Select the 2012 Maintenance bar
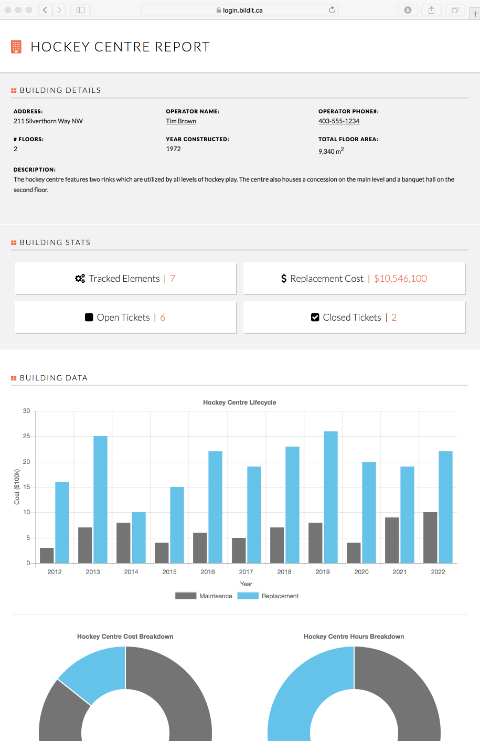The image size is (480, 741). [47, 556]
